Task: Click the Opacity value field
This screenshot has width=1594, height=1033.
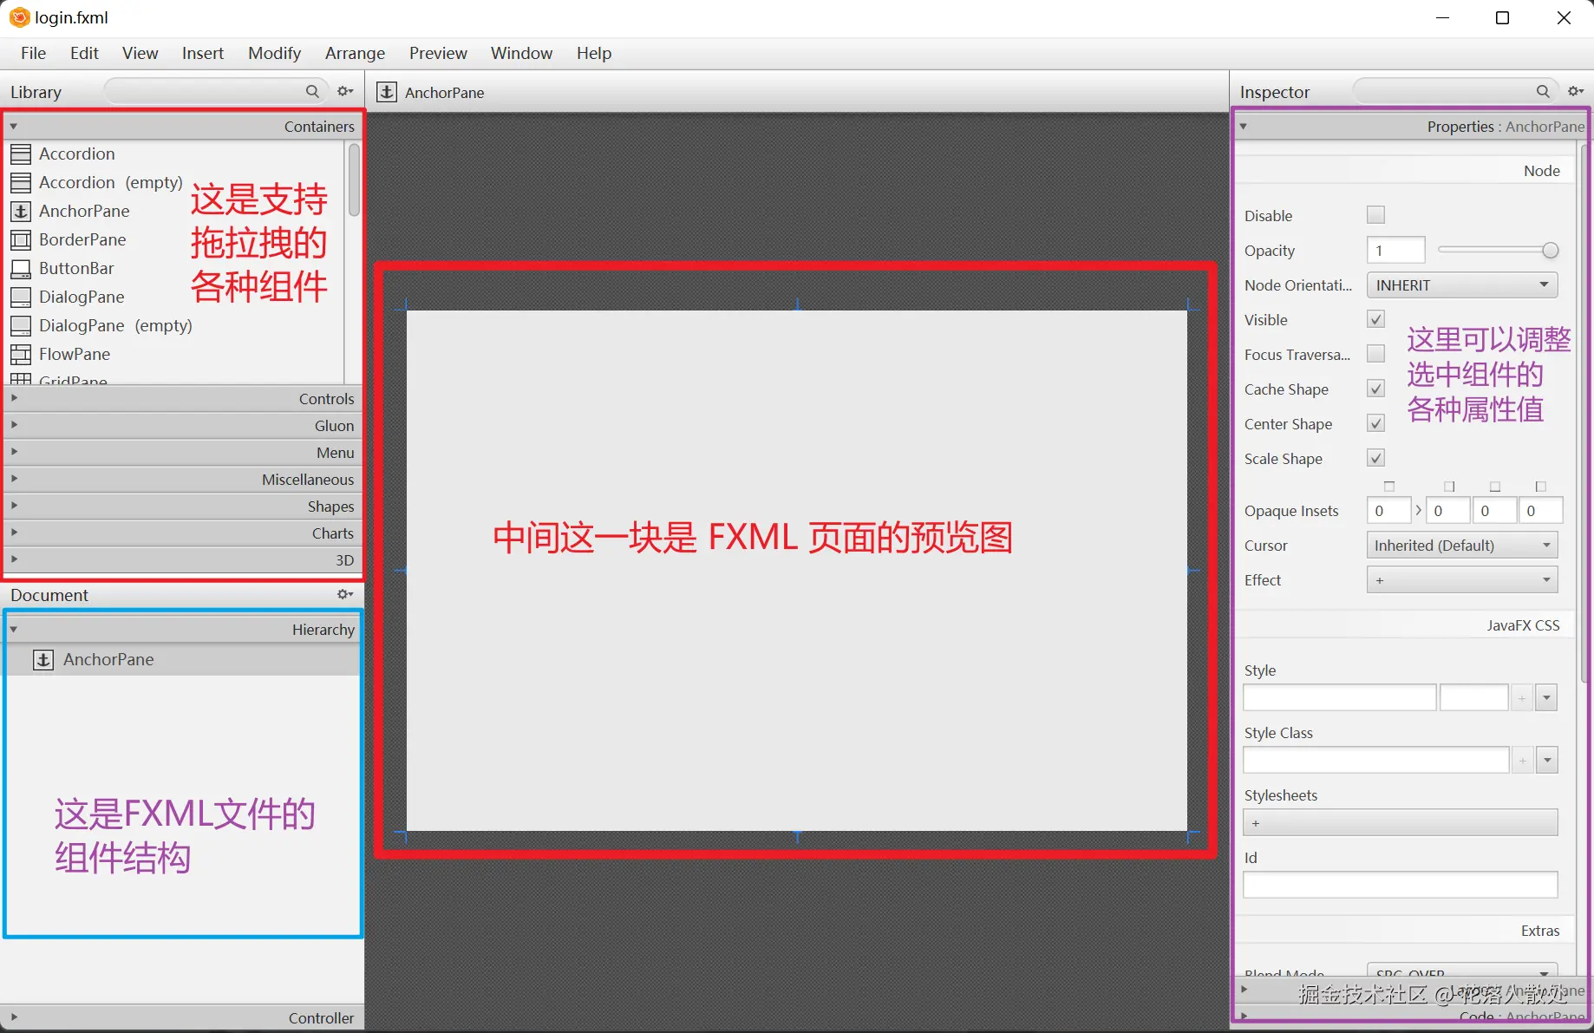Action: (1396, 251)
